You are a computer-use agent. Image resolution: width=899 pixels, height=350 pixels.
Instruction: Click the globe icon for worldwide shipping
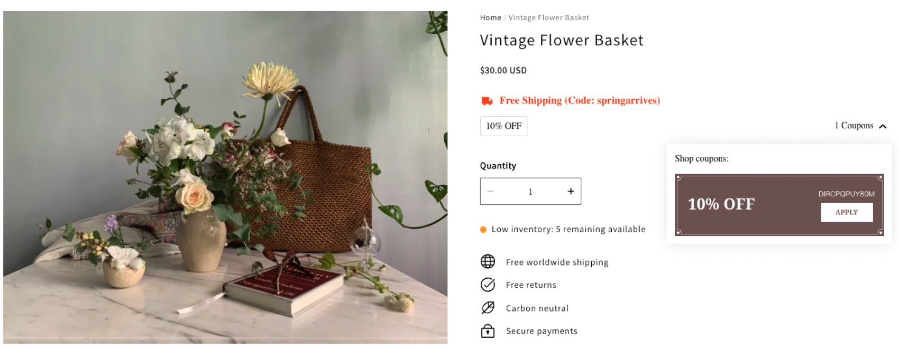(488, 261)
